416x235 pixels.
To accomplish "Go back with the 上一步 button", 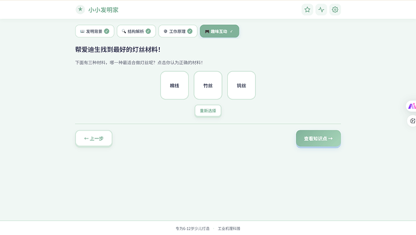I will coord(93,138).
